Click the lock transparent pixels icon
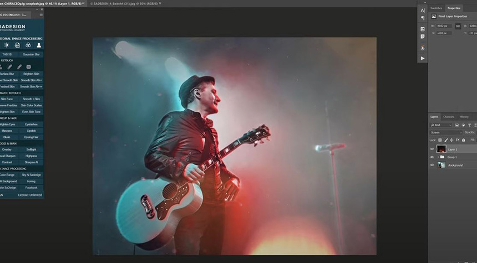Screen dimensions: 477x263 coord(440,140)
